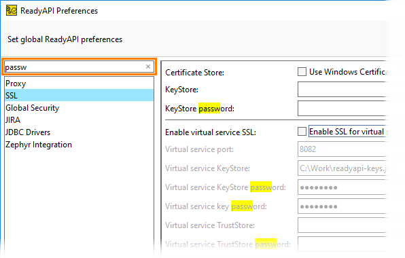Select the SSL preferences category
This screenshot has height=258, width=405.
coord(79,95)
